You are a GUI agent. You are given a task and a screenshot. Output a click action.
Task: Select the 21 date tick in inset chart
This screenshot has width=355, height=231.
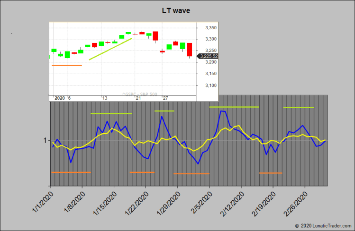click(138, 98)
